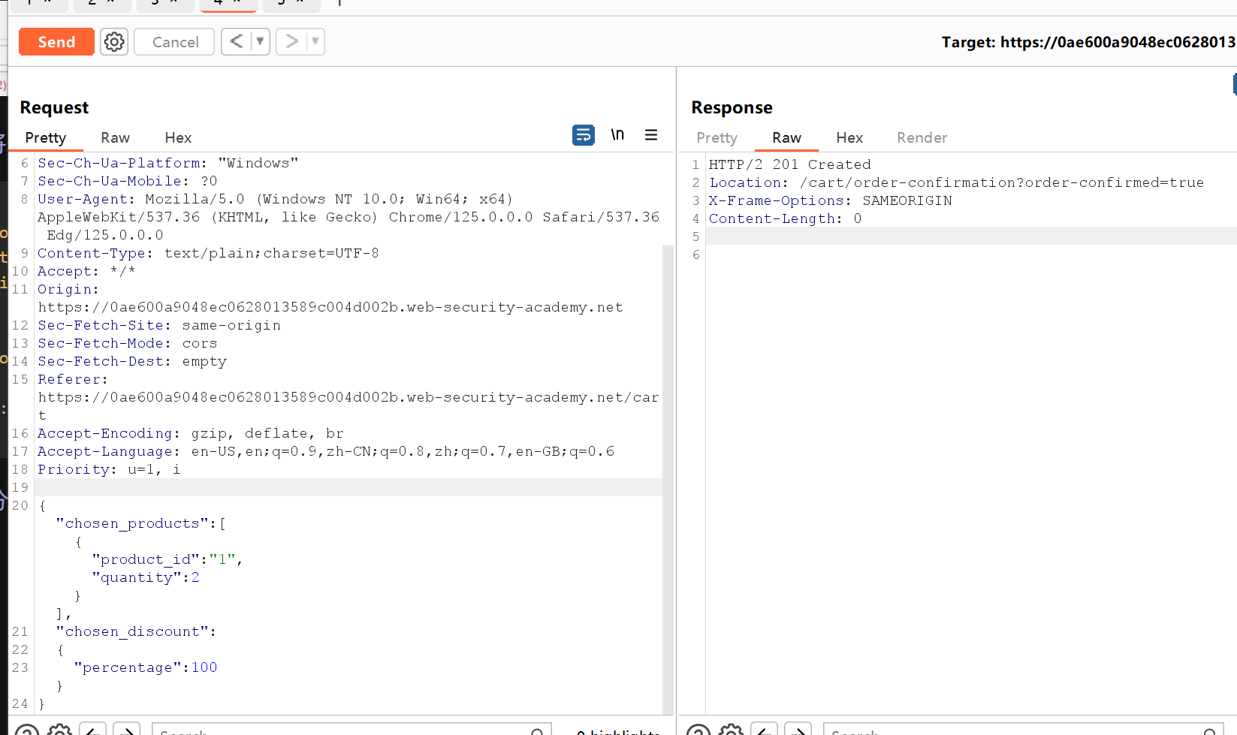
Task: Open the Request search help icon
Action: tap(27, 730)
